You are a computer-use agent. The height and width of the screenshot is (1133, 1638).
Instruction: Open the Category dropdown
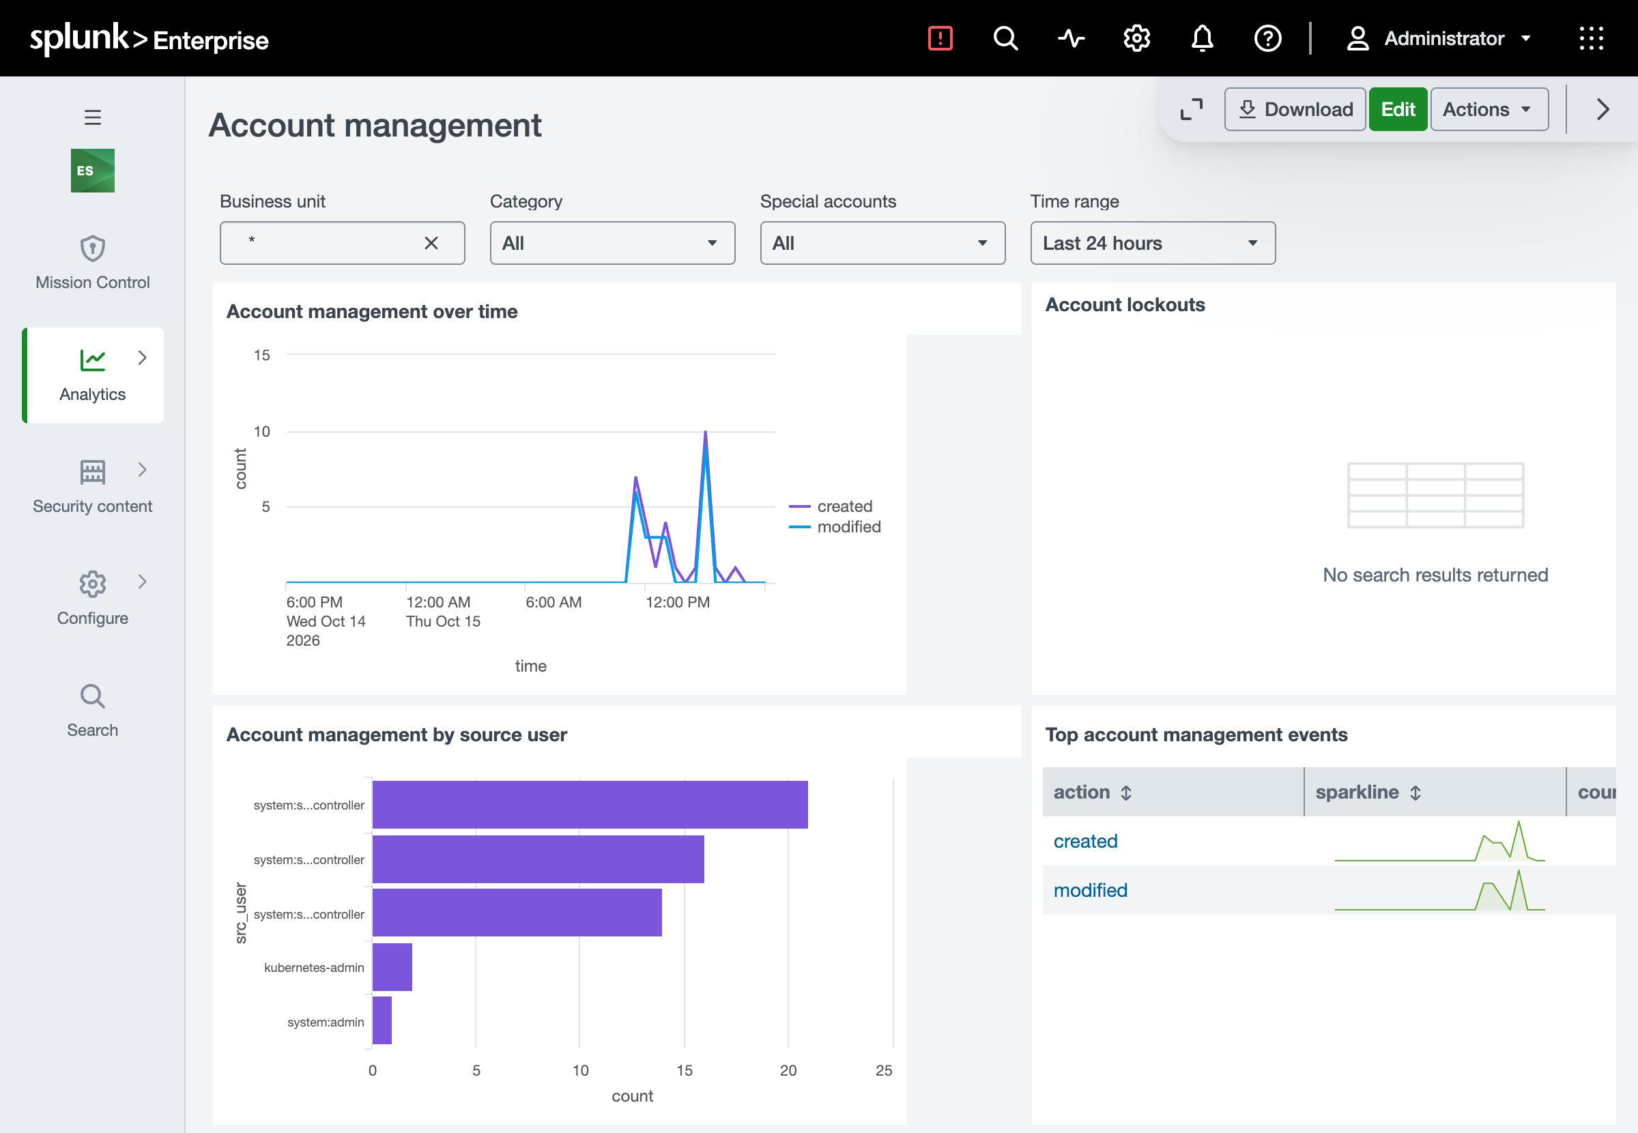coord(612,243)
